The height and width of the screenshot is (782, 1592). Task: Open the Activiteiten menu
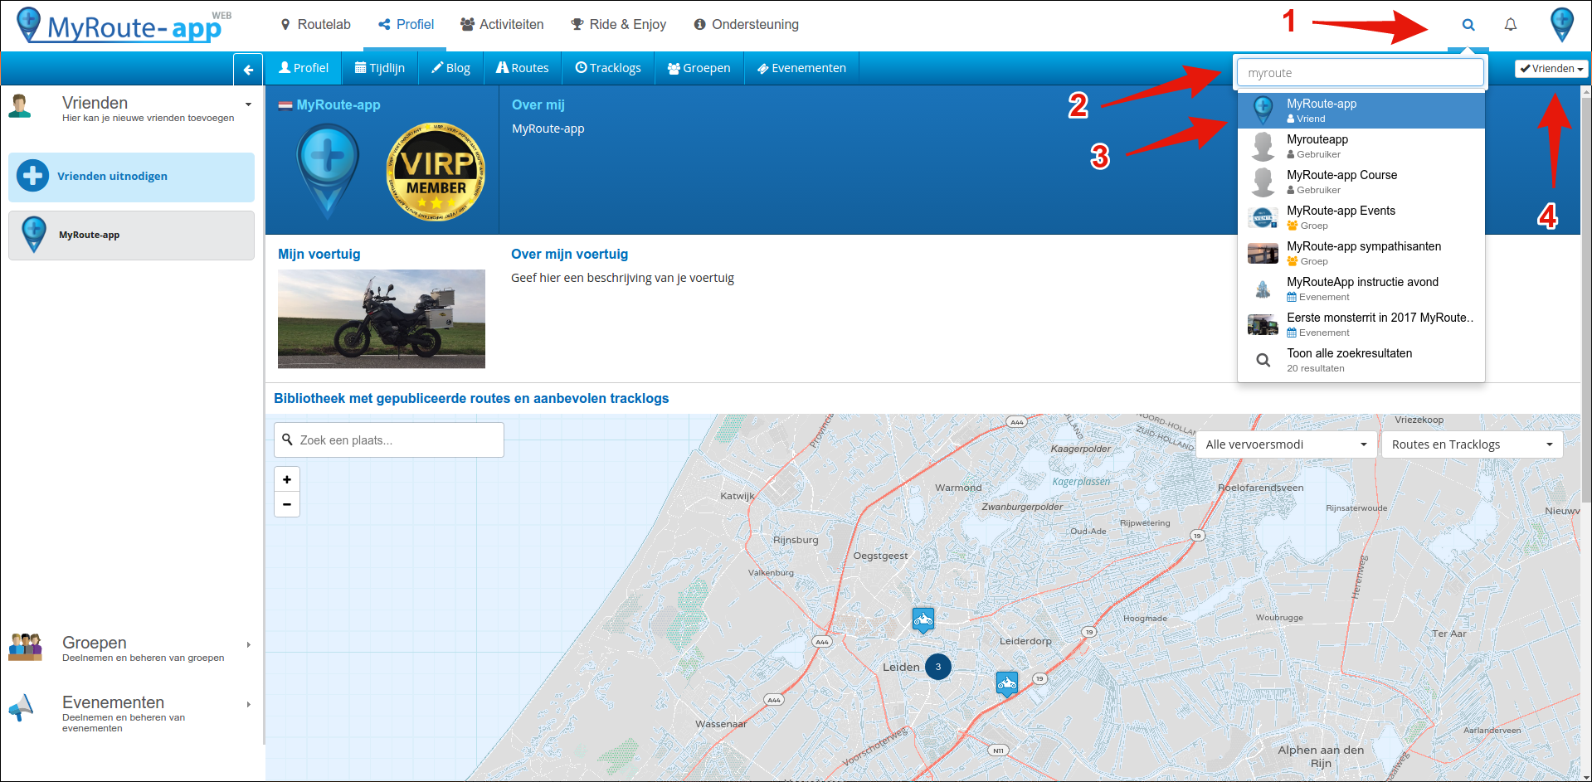(502, 25)
